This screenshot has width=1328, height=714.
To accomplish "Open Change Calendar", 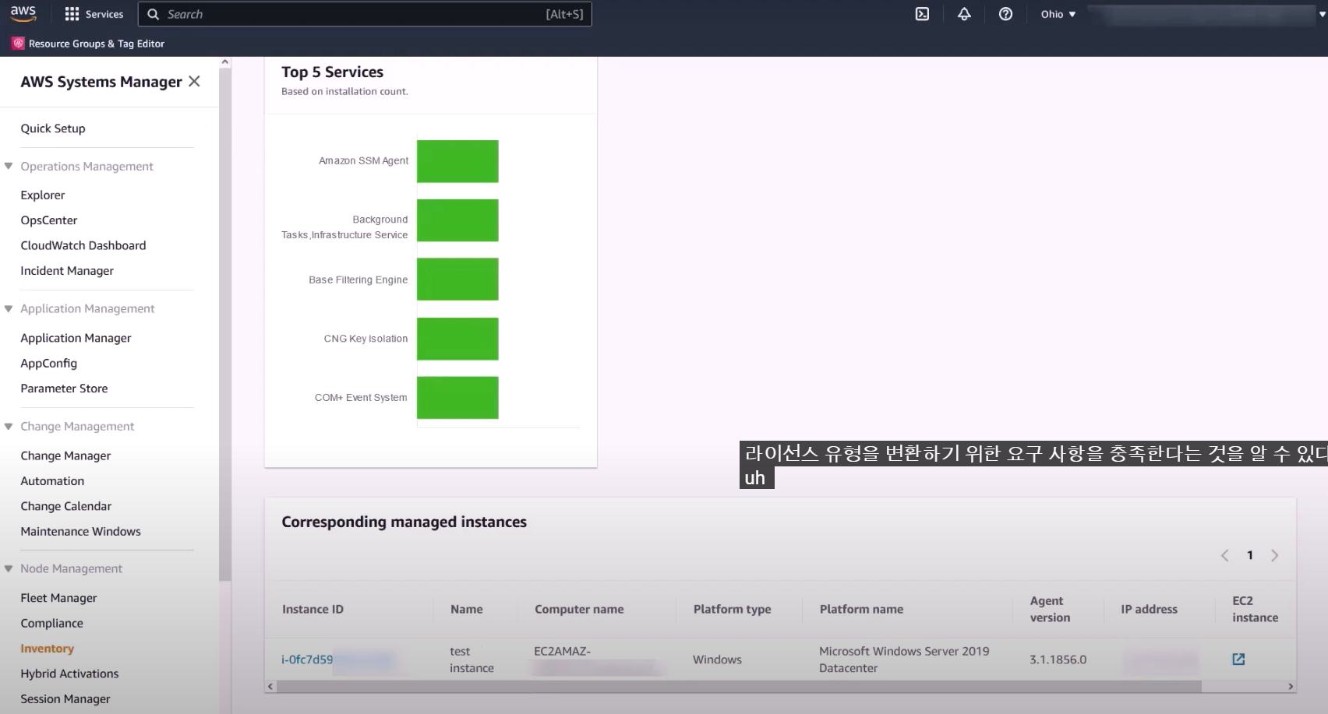I will 66,506.
